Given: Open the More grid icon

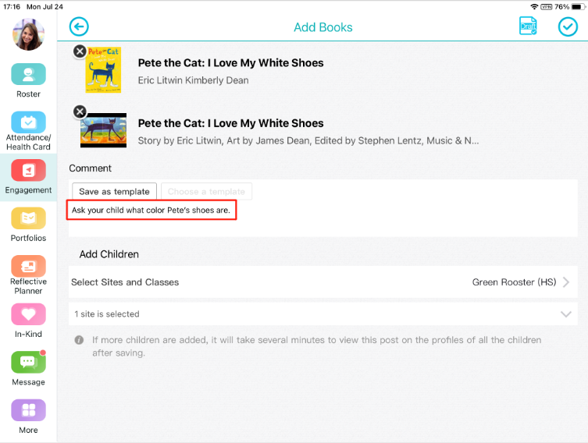Looking at the screenshot, I should pyautogui.click(x=28, y=410).
